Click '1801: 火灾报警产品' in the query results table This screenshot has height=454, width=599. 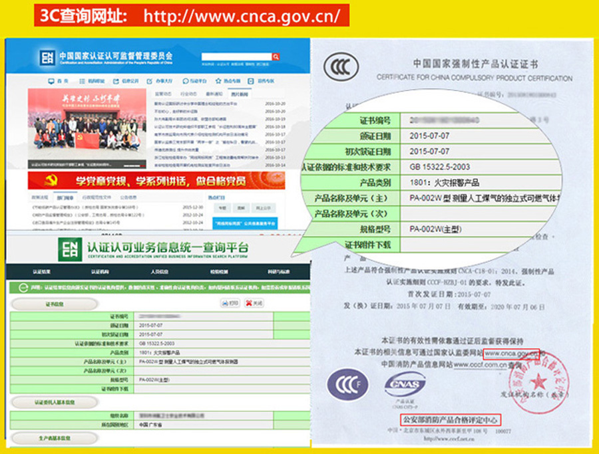click(159, 353)
